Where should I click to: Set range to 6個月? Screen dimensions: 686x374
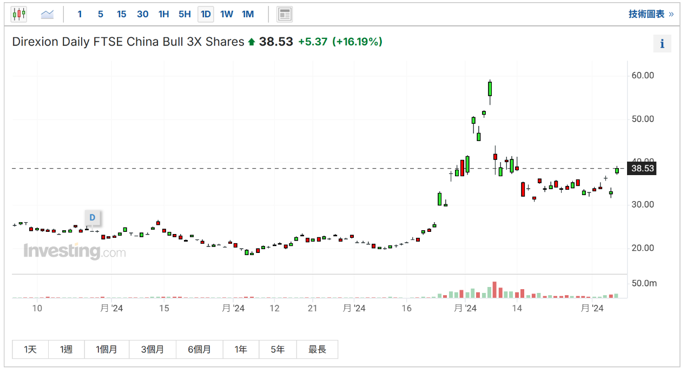199,350
